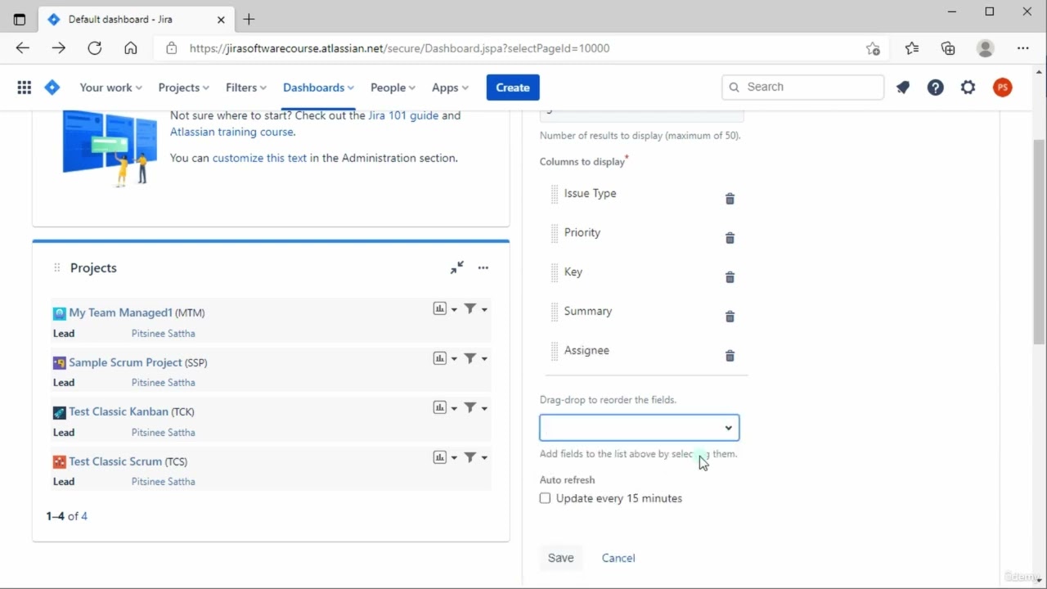Click the Create button
Viewport: 1047px width, 589px height.
pyautogui.click(x=513, y=88)
